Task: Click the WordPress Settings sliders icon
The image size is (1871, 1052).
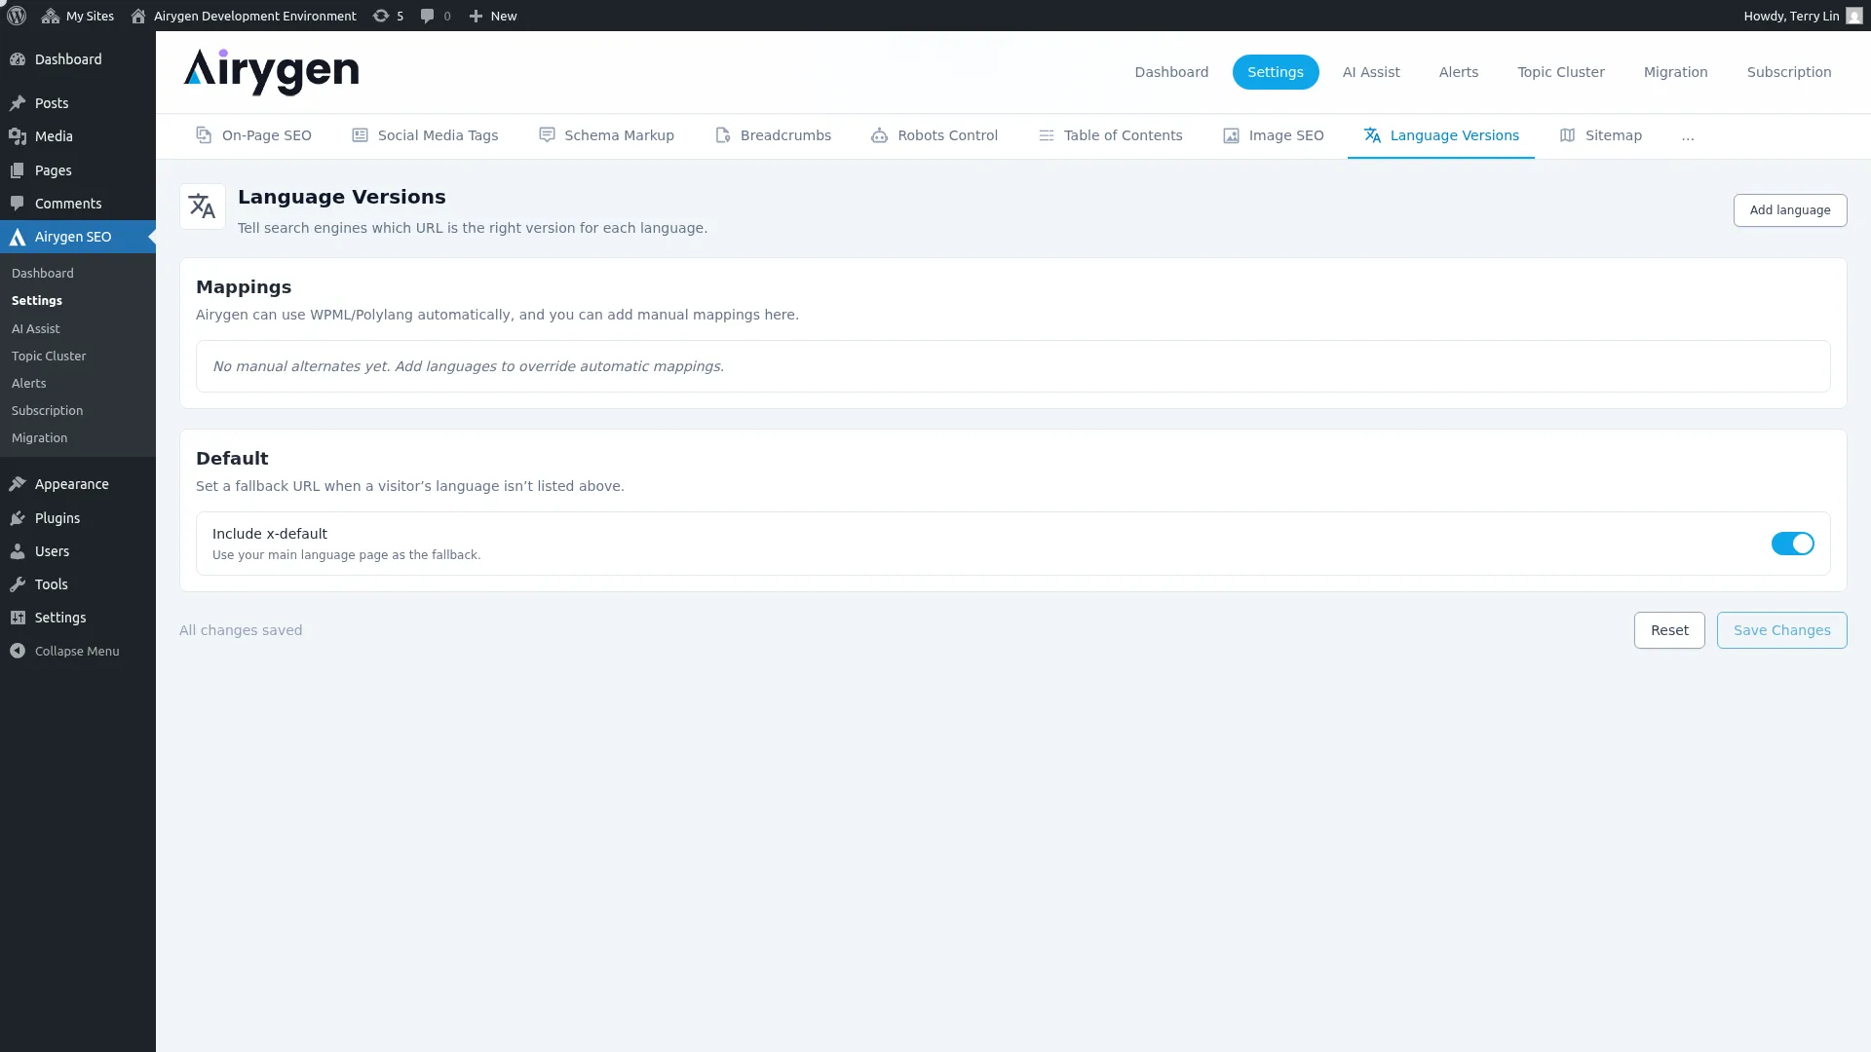Action: [x=18, y=618]
